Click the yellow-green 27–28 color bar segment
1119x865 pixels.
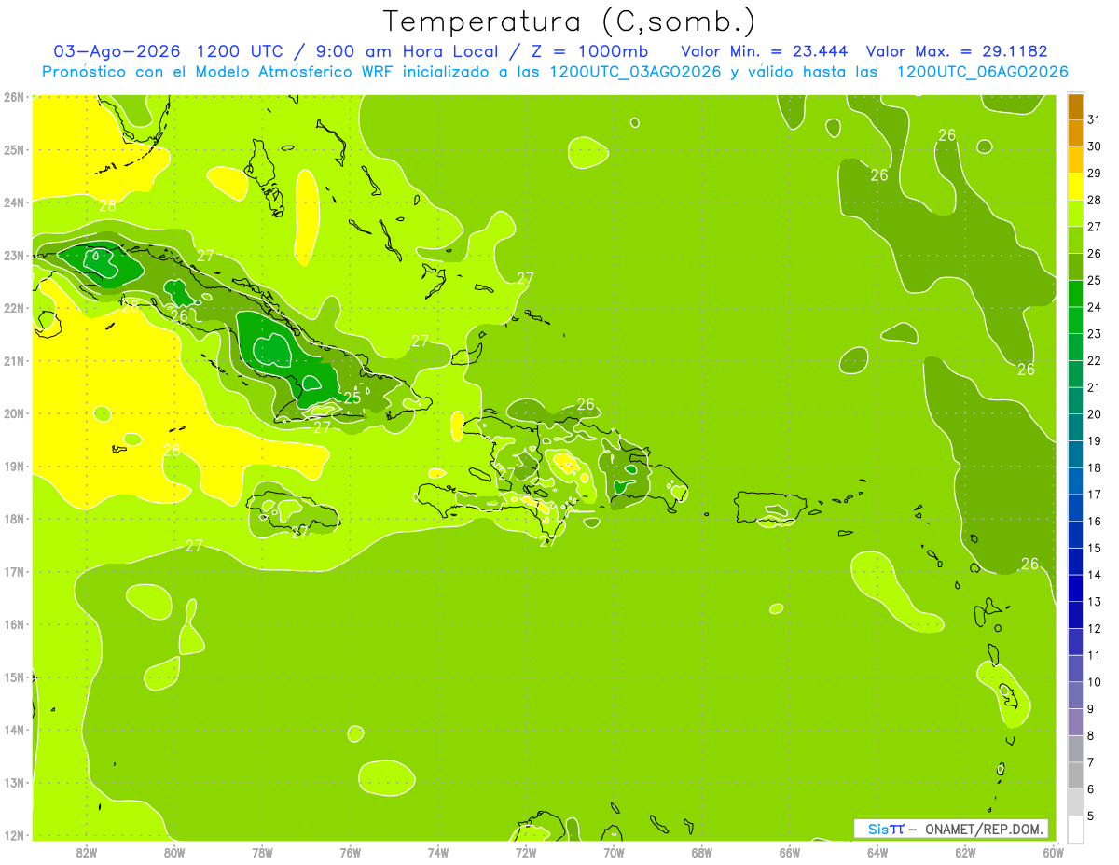click(x=1075, y=213)
